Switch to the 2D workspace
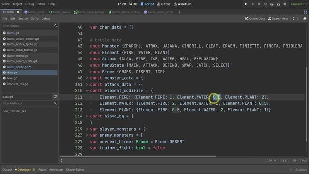Screen dimensions: 309x174 (122, 4)
